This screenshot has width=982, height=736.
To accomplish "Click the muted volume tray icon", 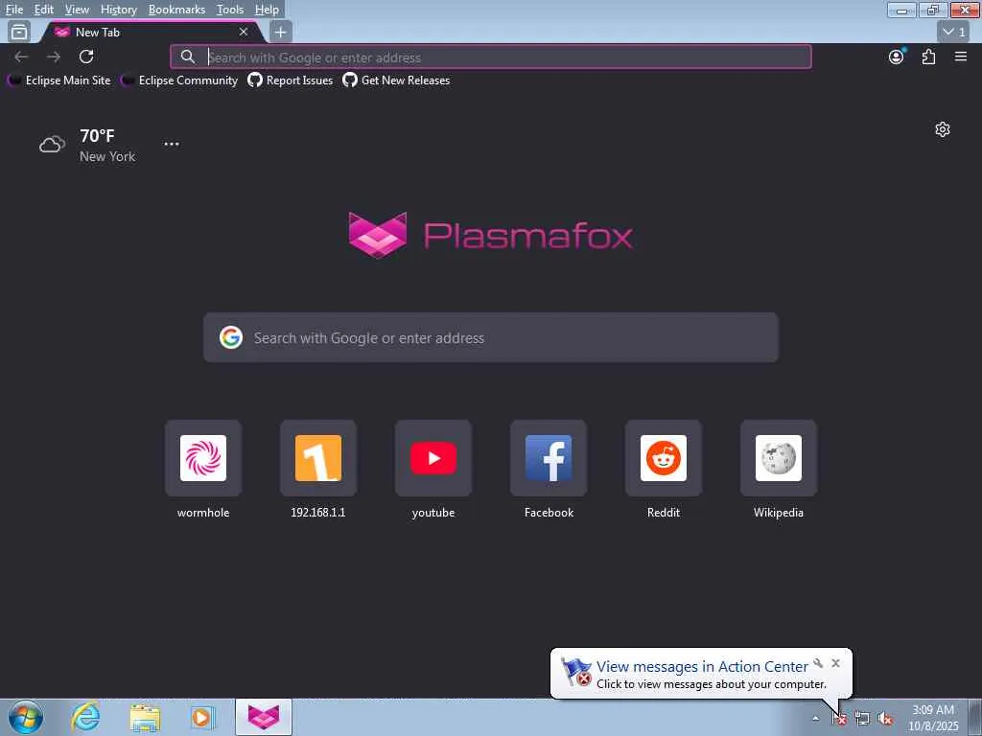I will [885, 719].
